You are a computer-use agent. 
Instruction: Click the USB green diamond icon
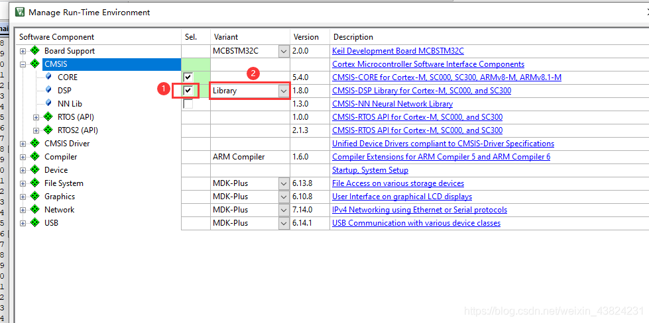[x=34, y=222]
